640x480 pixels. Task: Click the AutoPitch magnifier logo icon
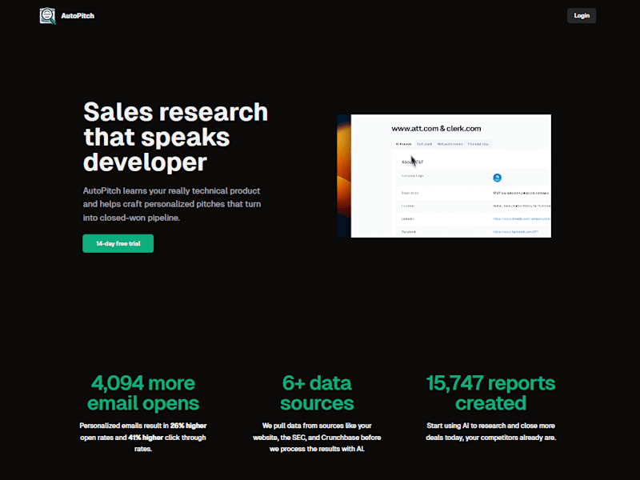point(47,16)
